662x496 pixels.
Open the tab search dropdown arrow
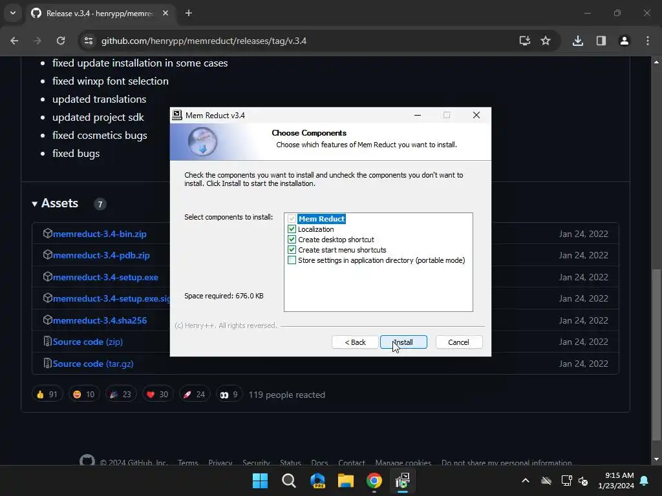click(x=13, y=13)
